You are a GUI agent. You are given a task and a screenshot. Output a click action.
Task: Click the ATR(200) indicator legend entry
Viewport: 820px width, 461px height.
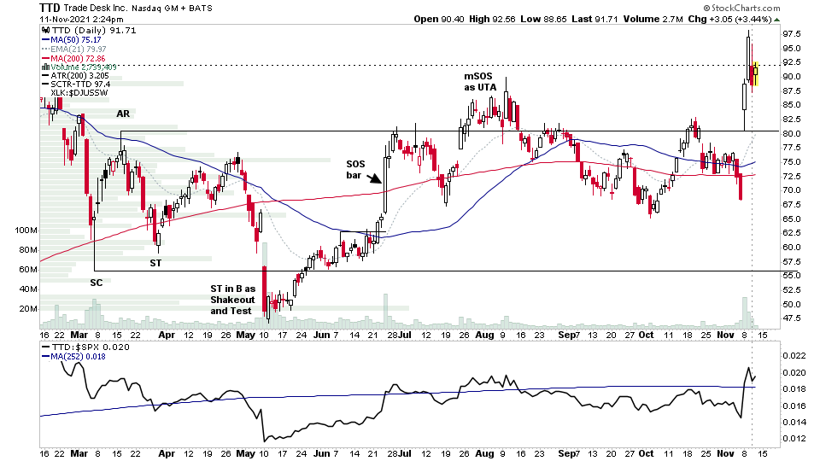75,76
